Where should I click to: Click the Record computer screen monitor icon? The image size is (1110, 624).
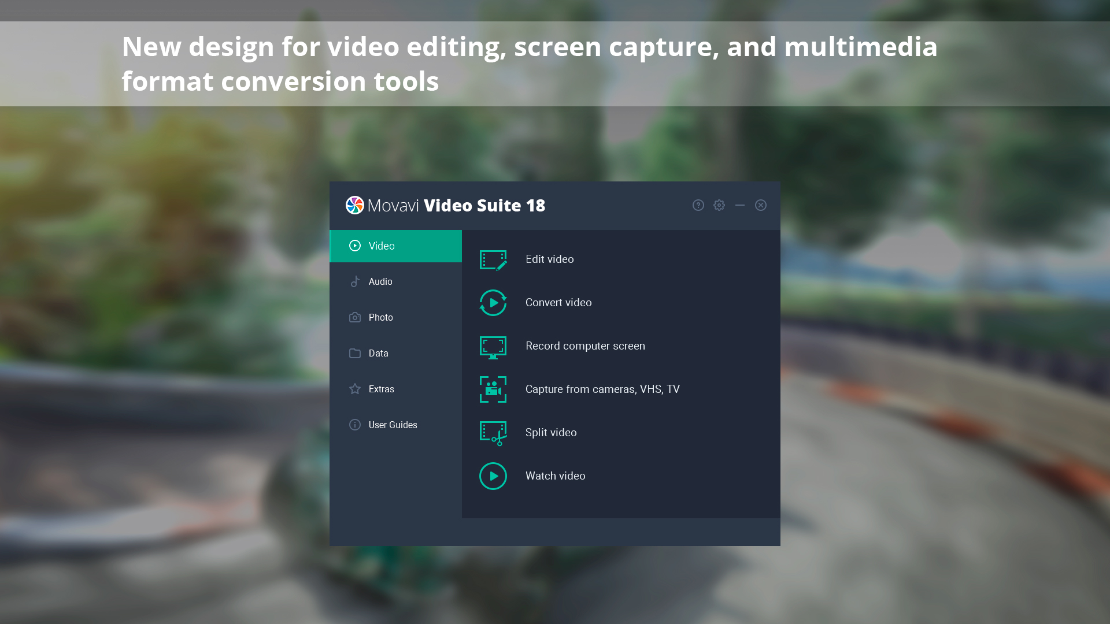click(x=493, y=346)
